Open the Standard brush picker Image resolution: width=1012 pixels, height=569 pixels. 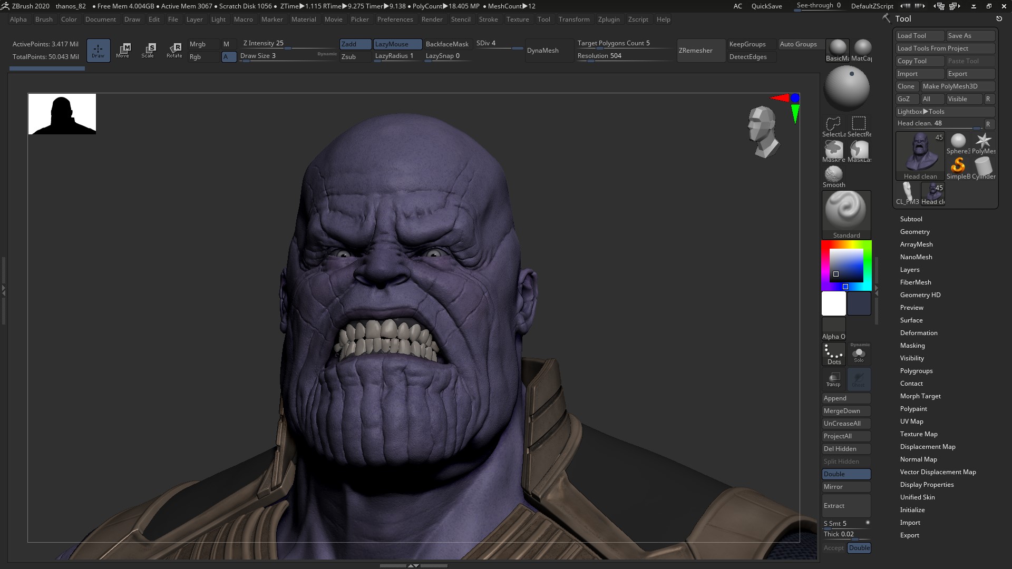[846, 214]
